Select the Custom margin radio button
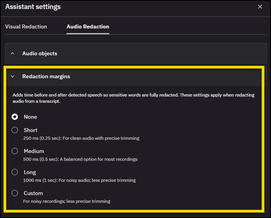Image resolution: width=271 pixels, height=218 pixels. tap(15, 193)
